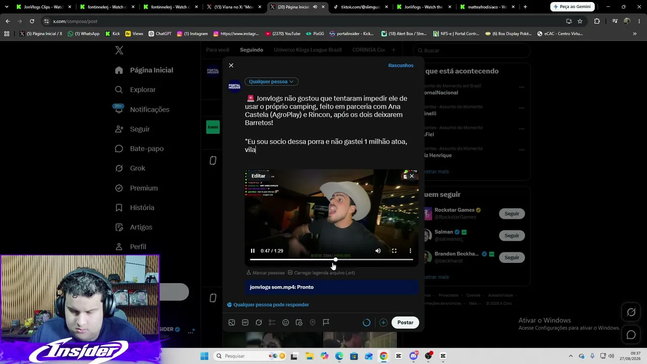This screenshot has width=647, height=364.
Task: Open a new browser tab
Action: point(525,7)
